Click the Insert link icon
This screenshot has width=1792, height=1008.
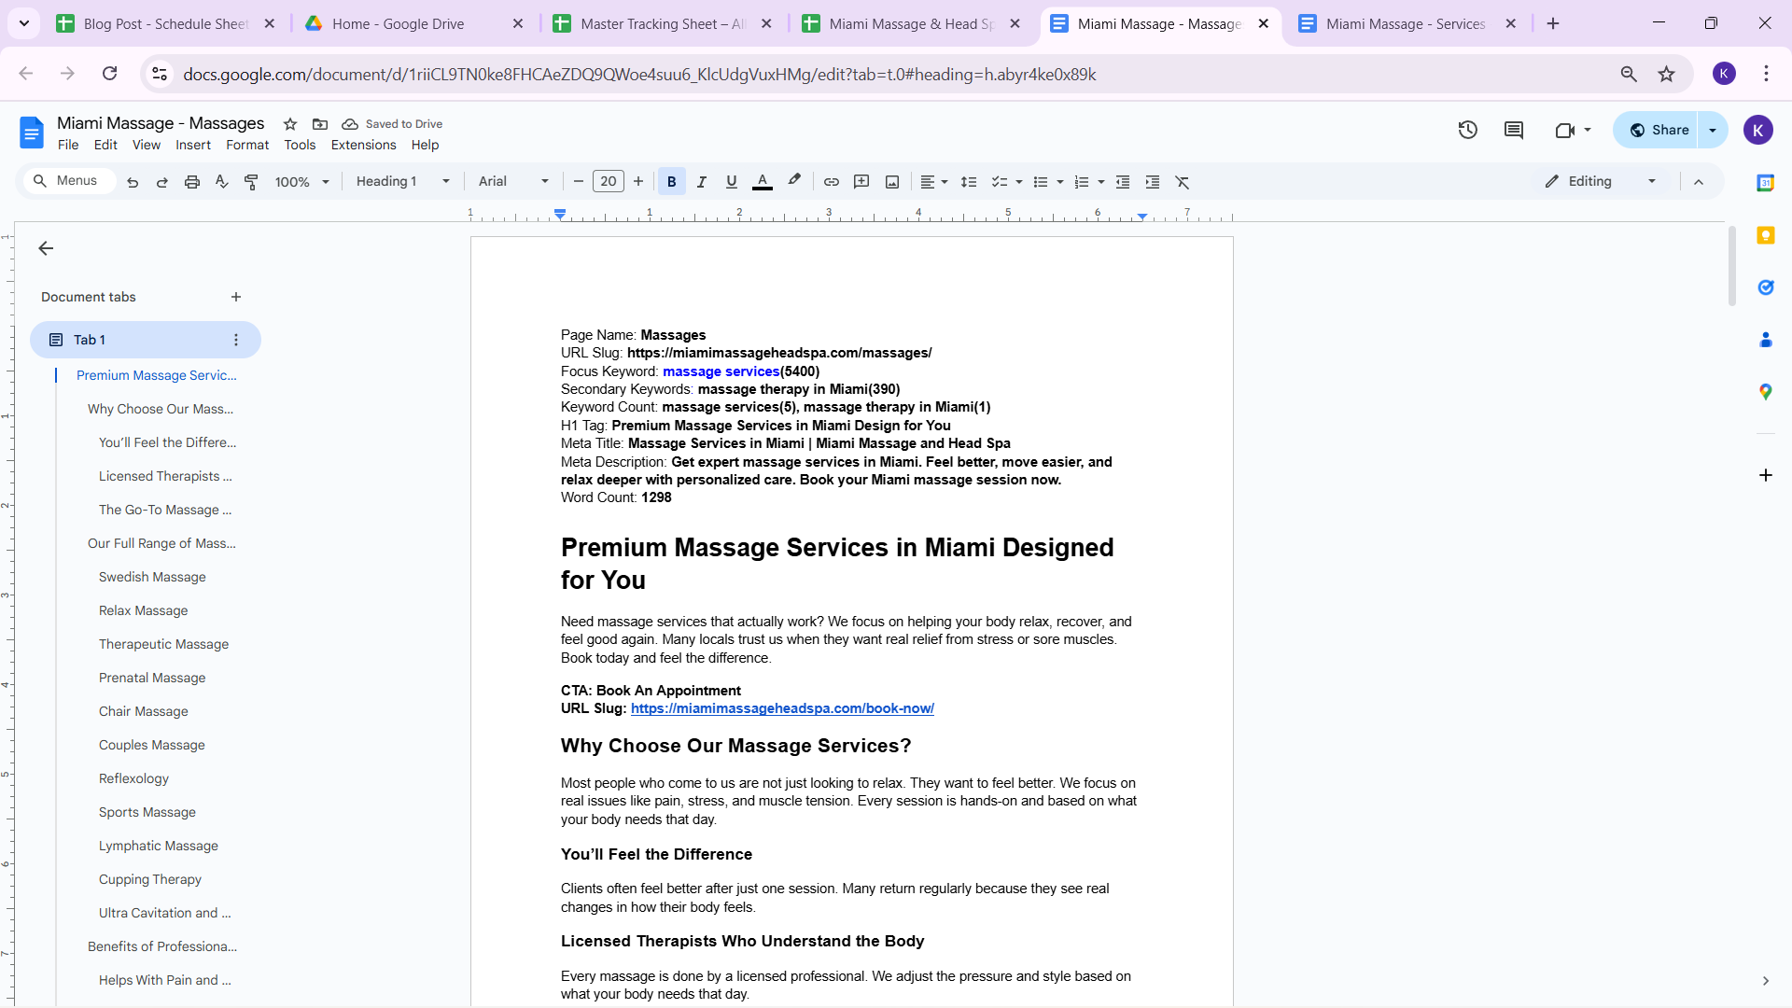pos(831,182)
